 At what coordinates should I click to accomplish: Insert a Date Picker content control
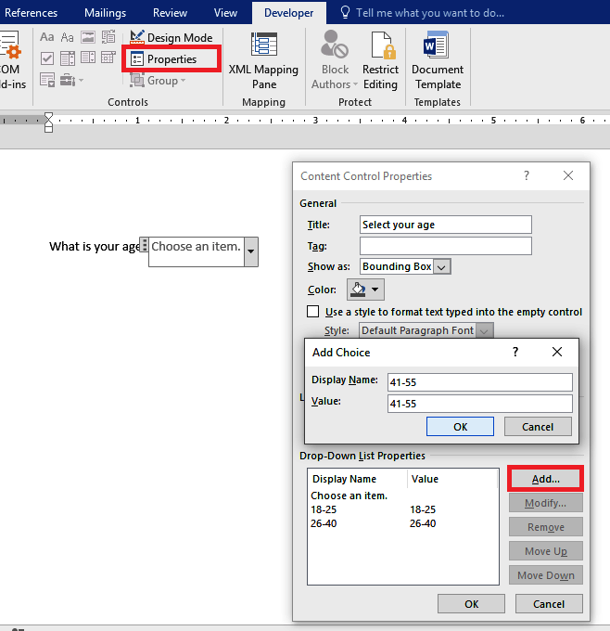(x=108, y=58)
